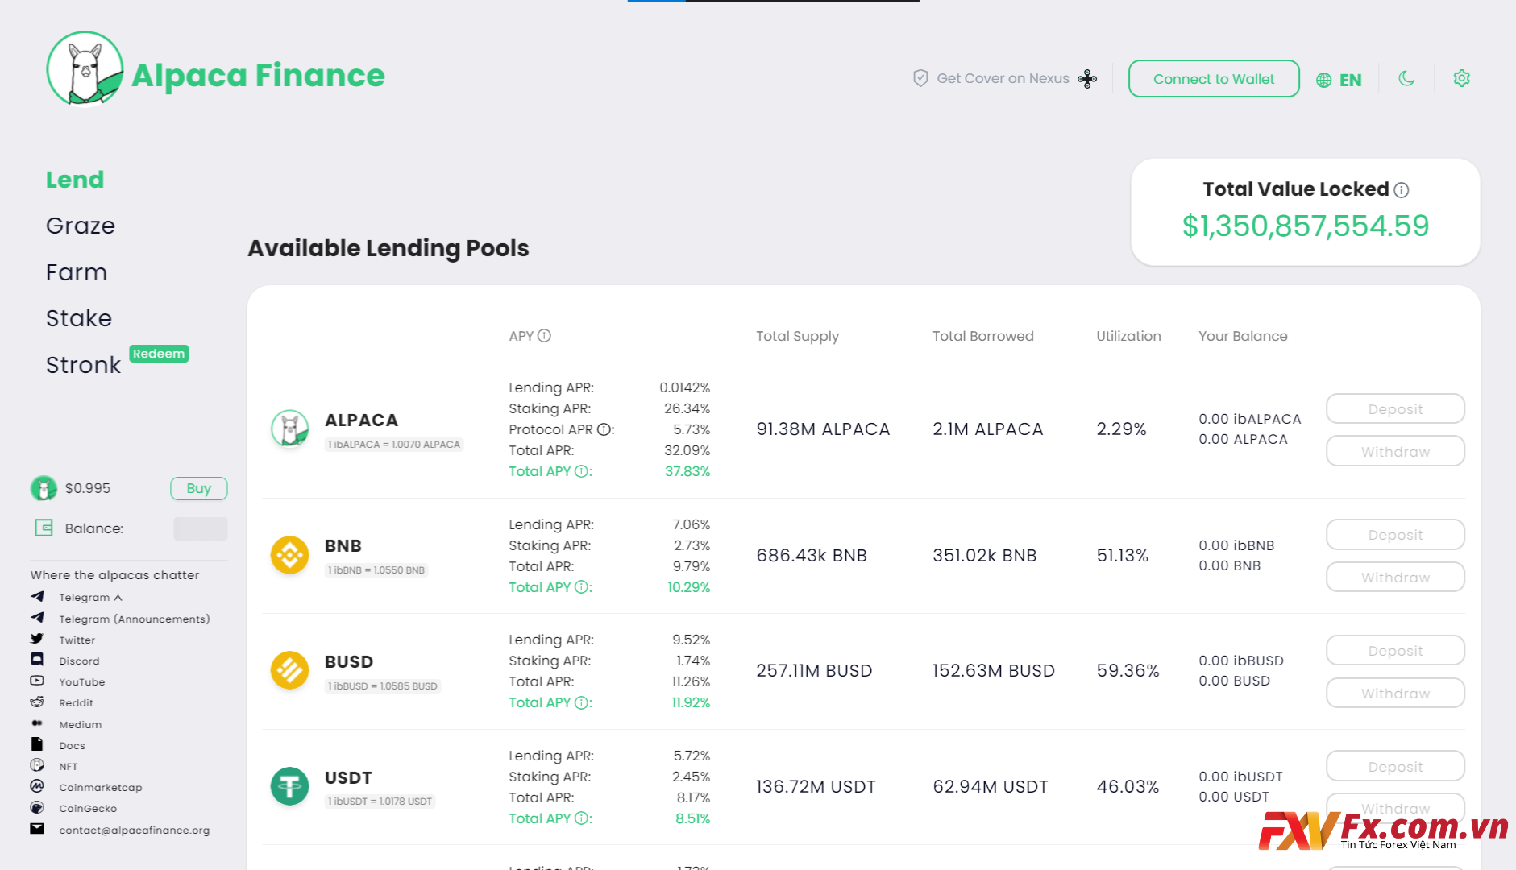Click BNB Total APY info icon
Image resolution: width=1516 pixels, height=870 pixels.
coord(582,587)
